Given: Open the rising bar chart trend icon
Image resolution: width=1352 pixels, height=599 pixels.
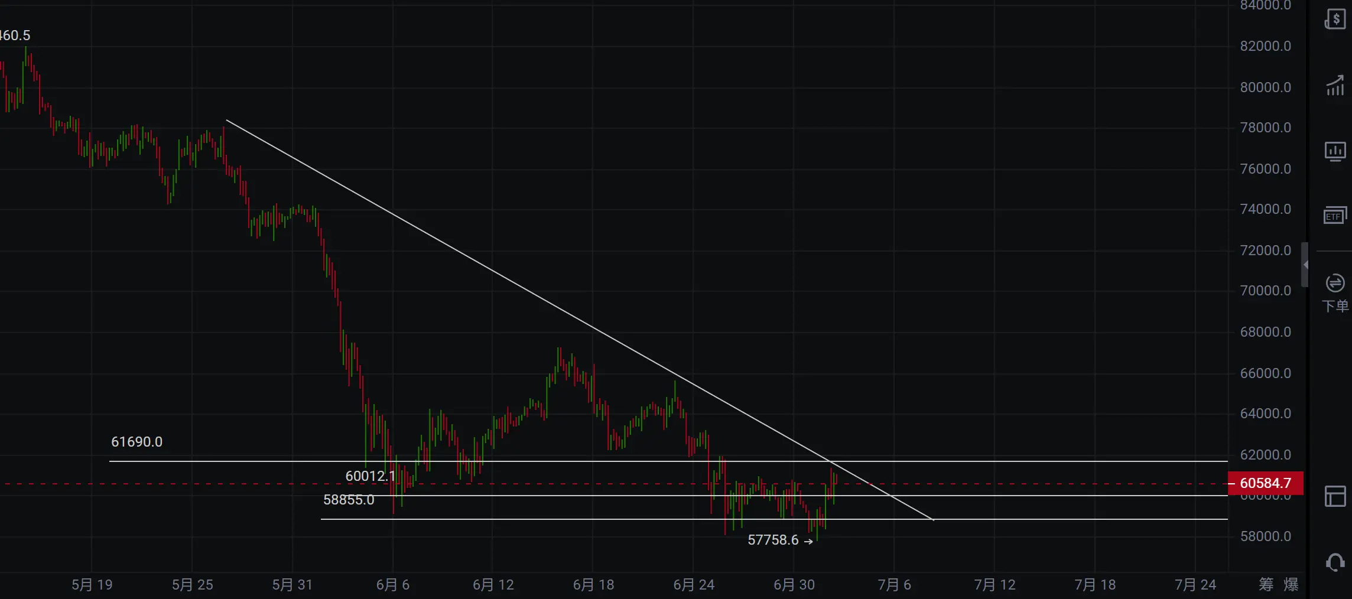Looking at the screenshot, I should (1335, 86).
